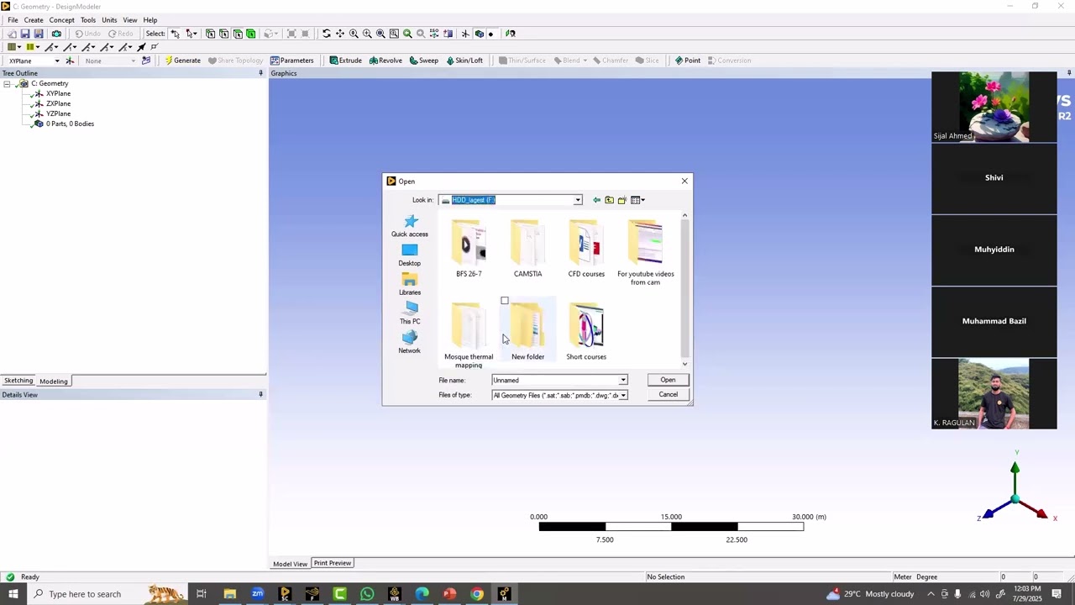
Task: Click the New Sketch icon beside sketch dropdown
Action: tap(146, 60)
